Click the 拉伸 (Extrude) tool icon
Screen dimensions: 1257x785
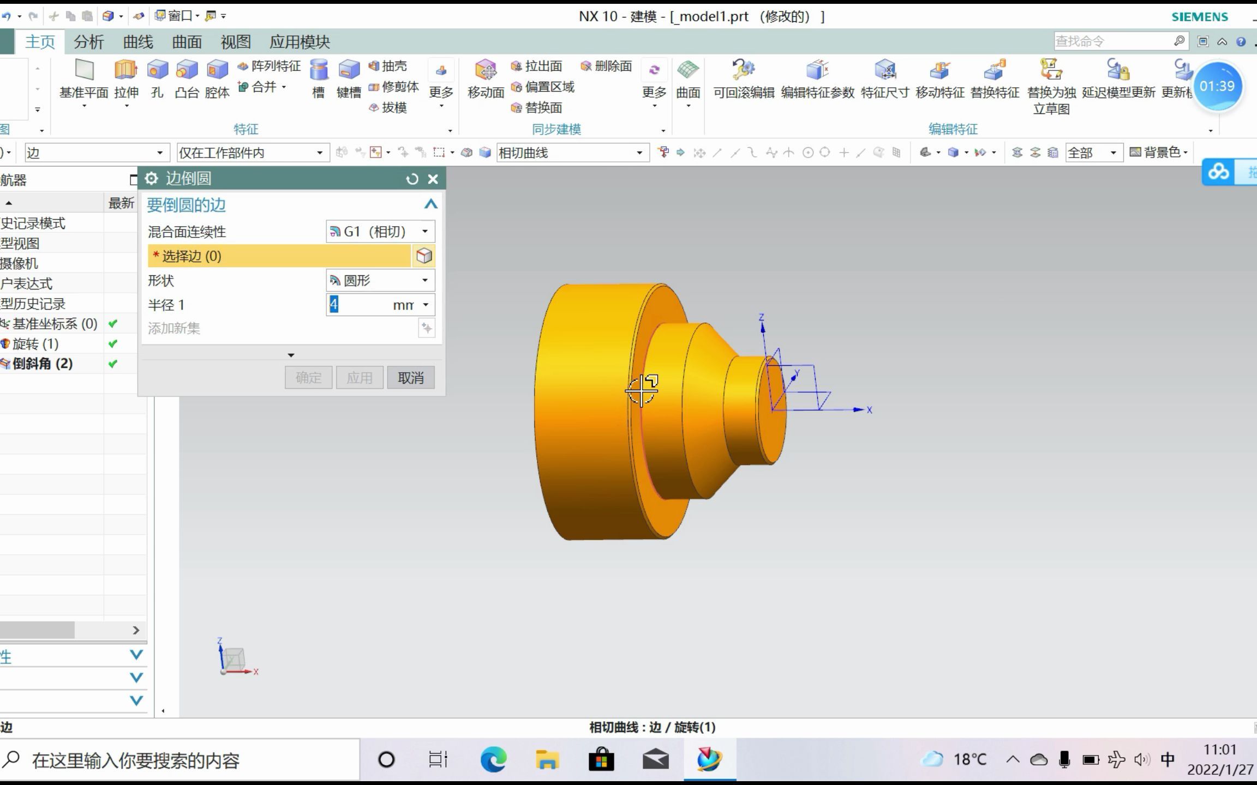tap(125, 70)
